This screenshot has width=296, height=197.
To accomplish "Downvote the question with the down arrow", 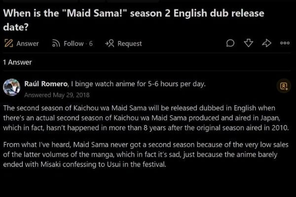I will click(x=249, y=43).
